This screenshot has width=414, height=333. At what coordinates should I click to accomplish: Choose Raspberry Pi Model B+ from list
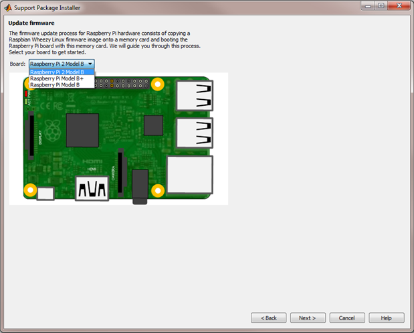click(x=56, y=78)
